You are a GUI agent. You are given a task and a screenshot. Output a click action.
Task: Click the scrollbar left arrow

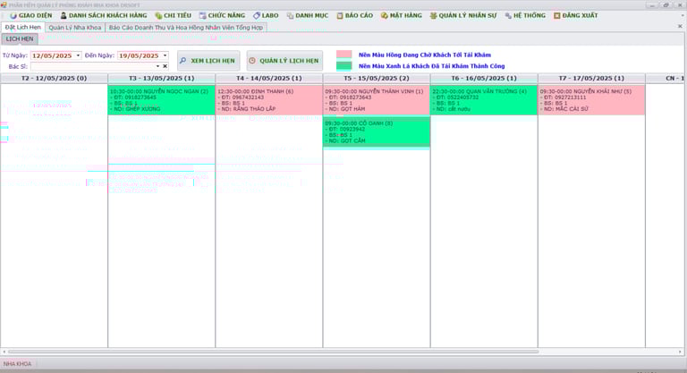pyautogui.click(x=4, y=352)
